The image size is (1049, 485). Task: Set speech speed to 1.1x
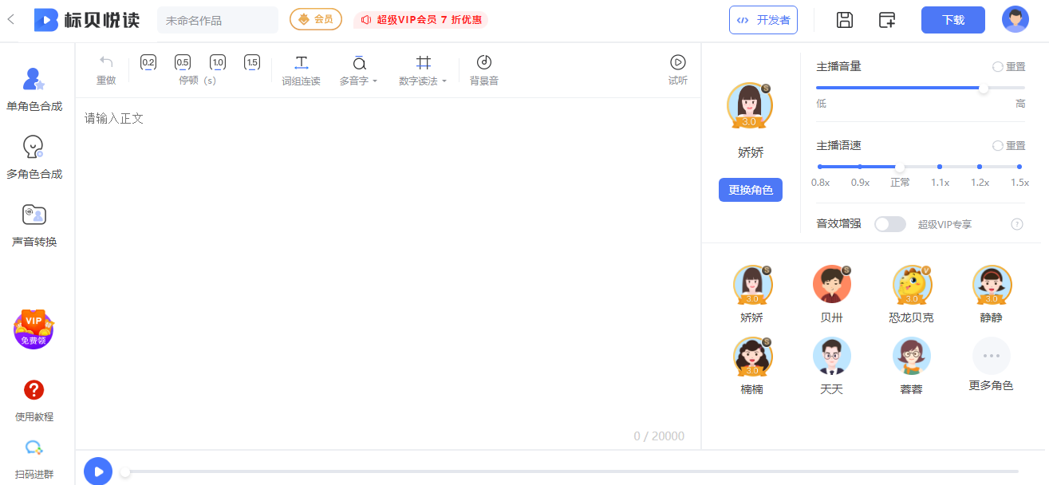pyautogui.click(x=940, y=167)
